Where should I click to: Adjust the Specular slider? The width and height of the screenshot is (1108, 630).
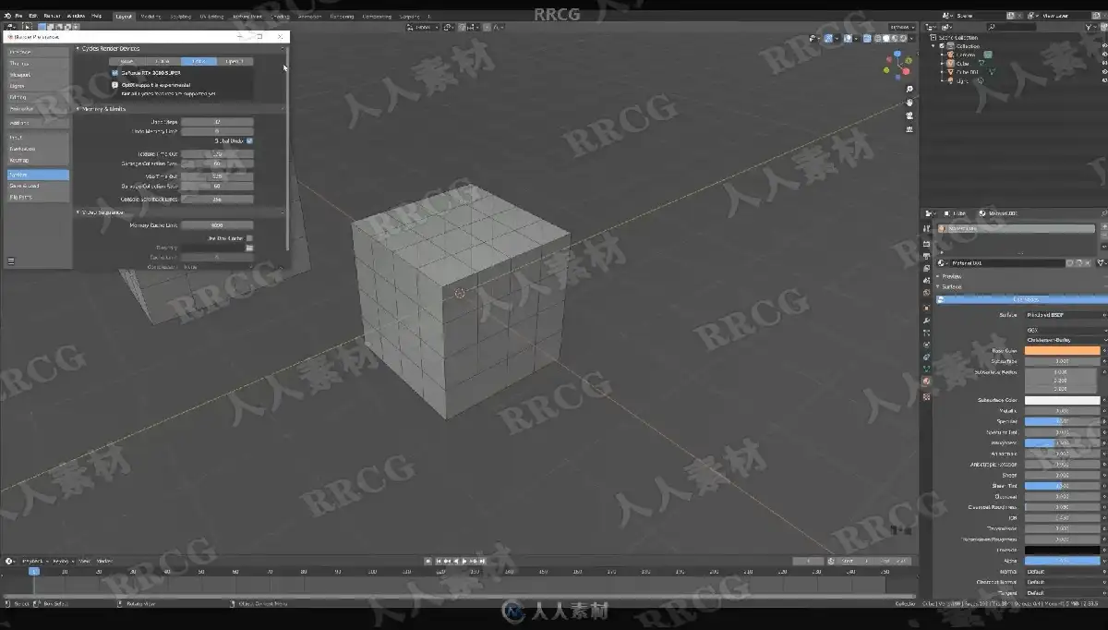point(1062,421)
